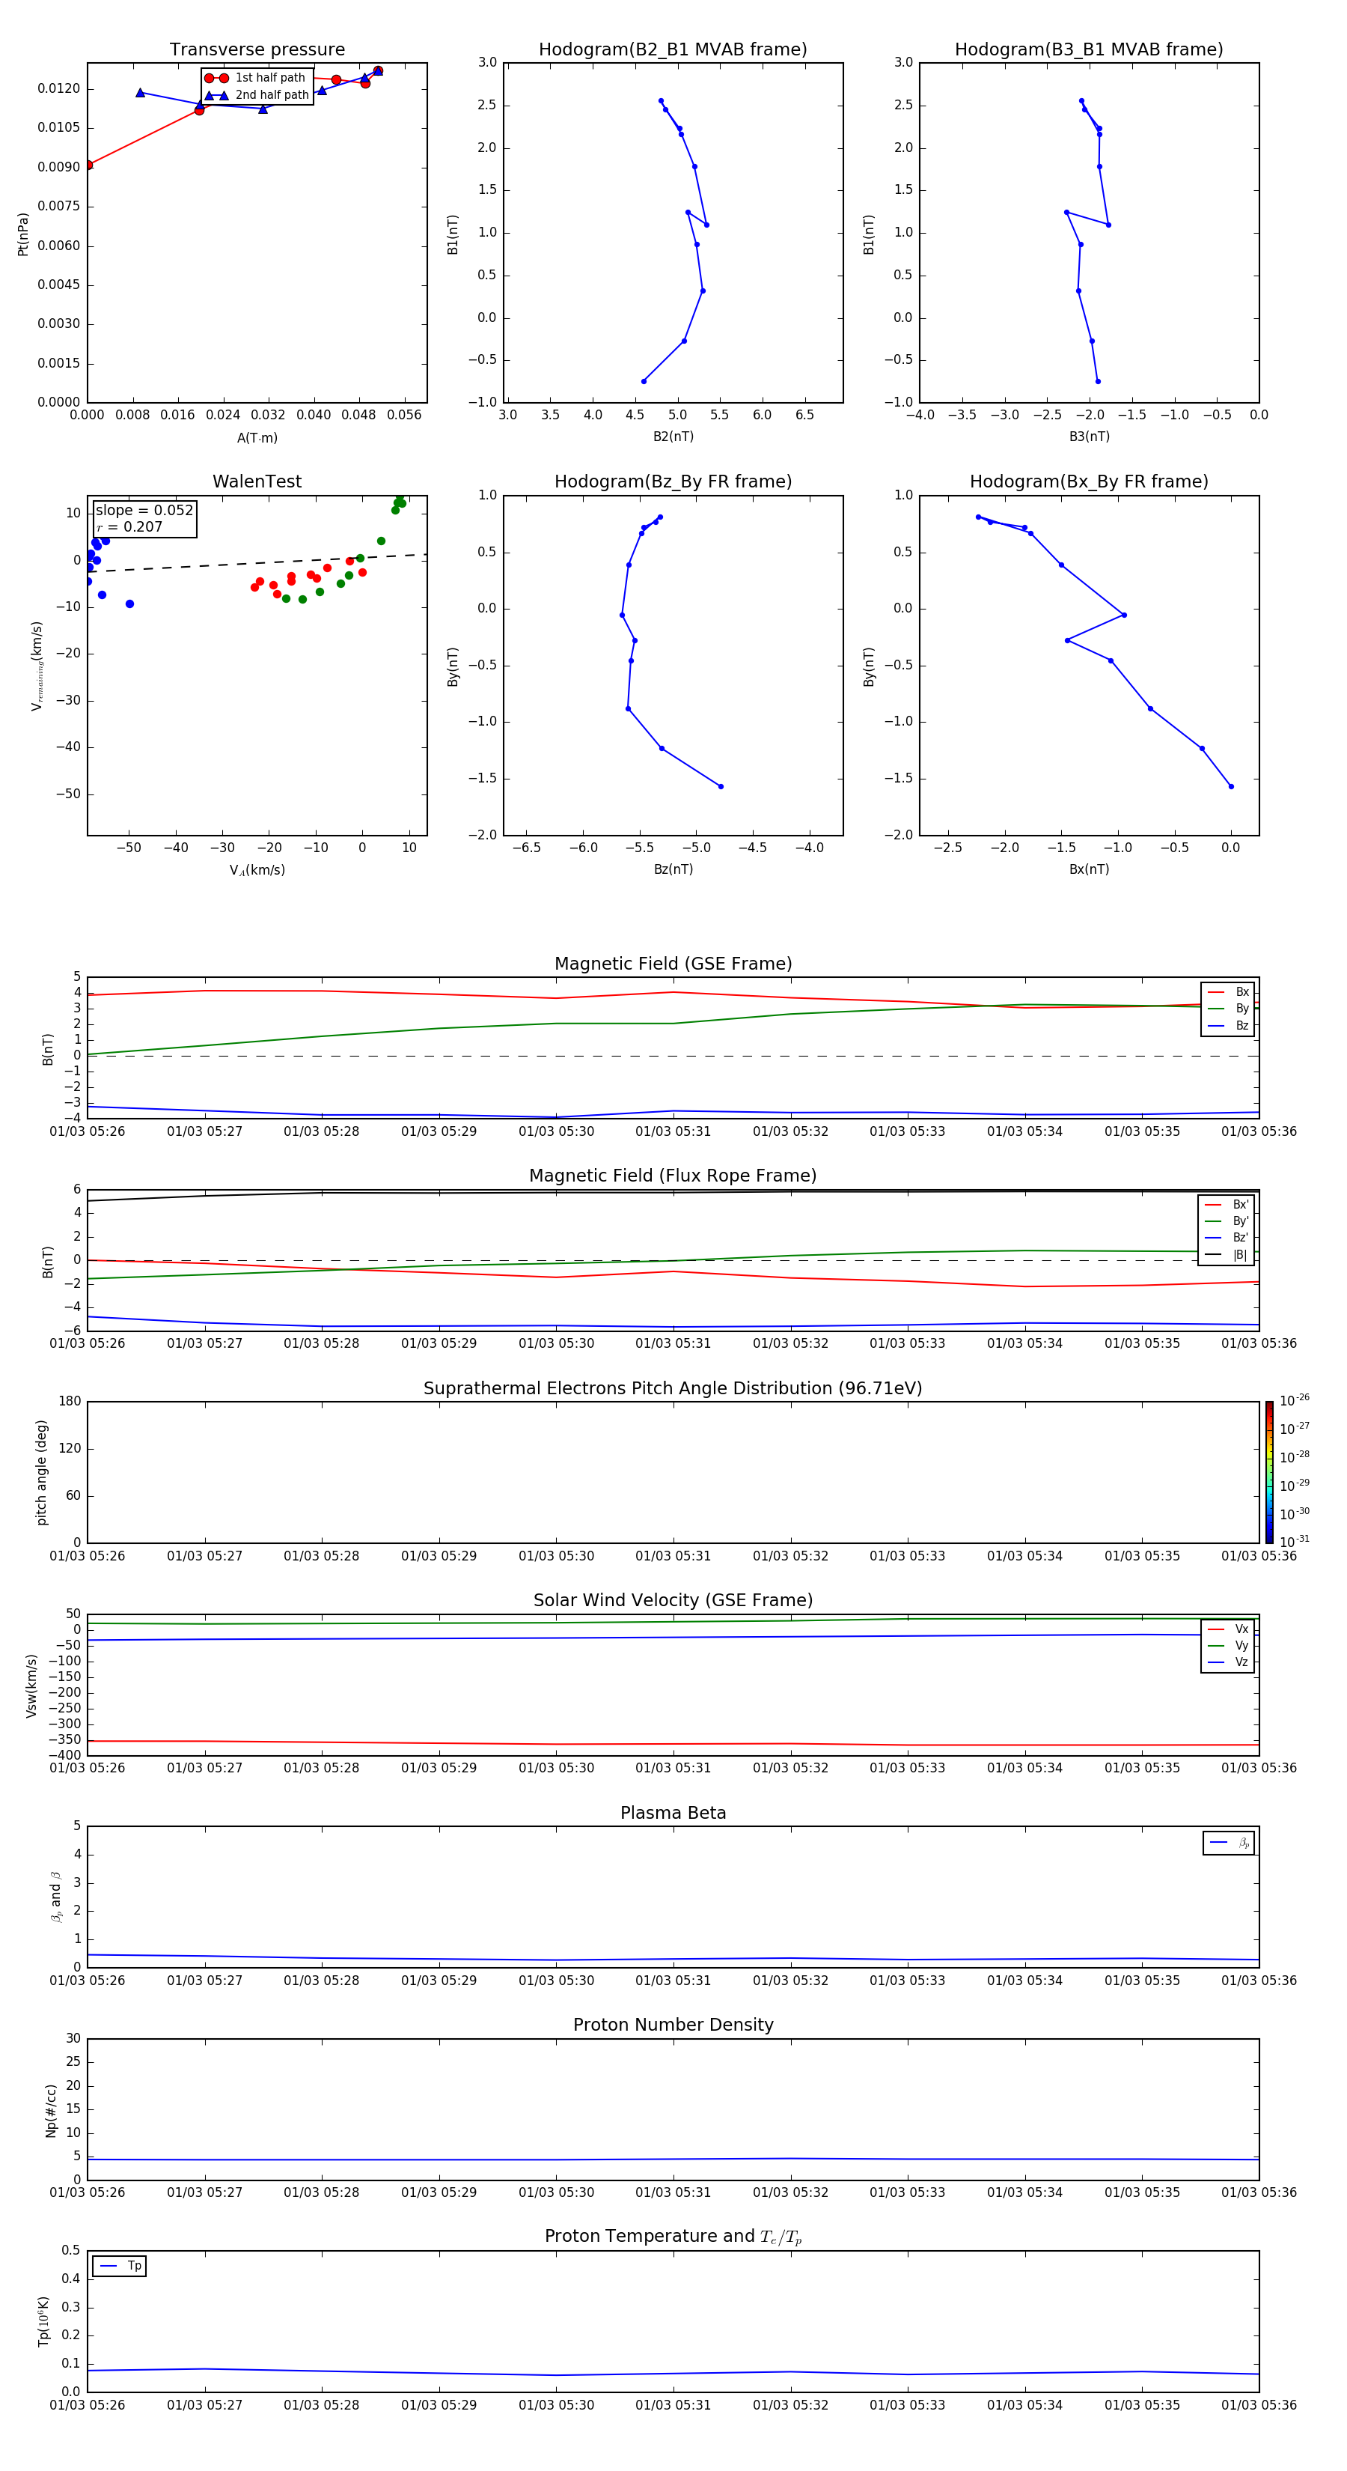1347x2471 pixels.
Task: Click the 'Vz' legend entry in velocity plot
Action: [1228, 1662]
